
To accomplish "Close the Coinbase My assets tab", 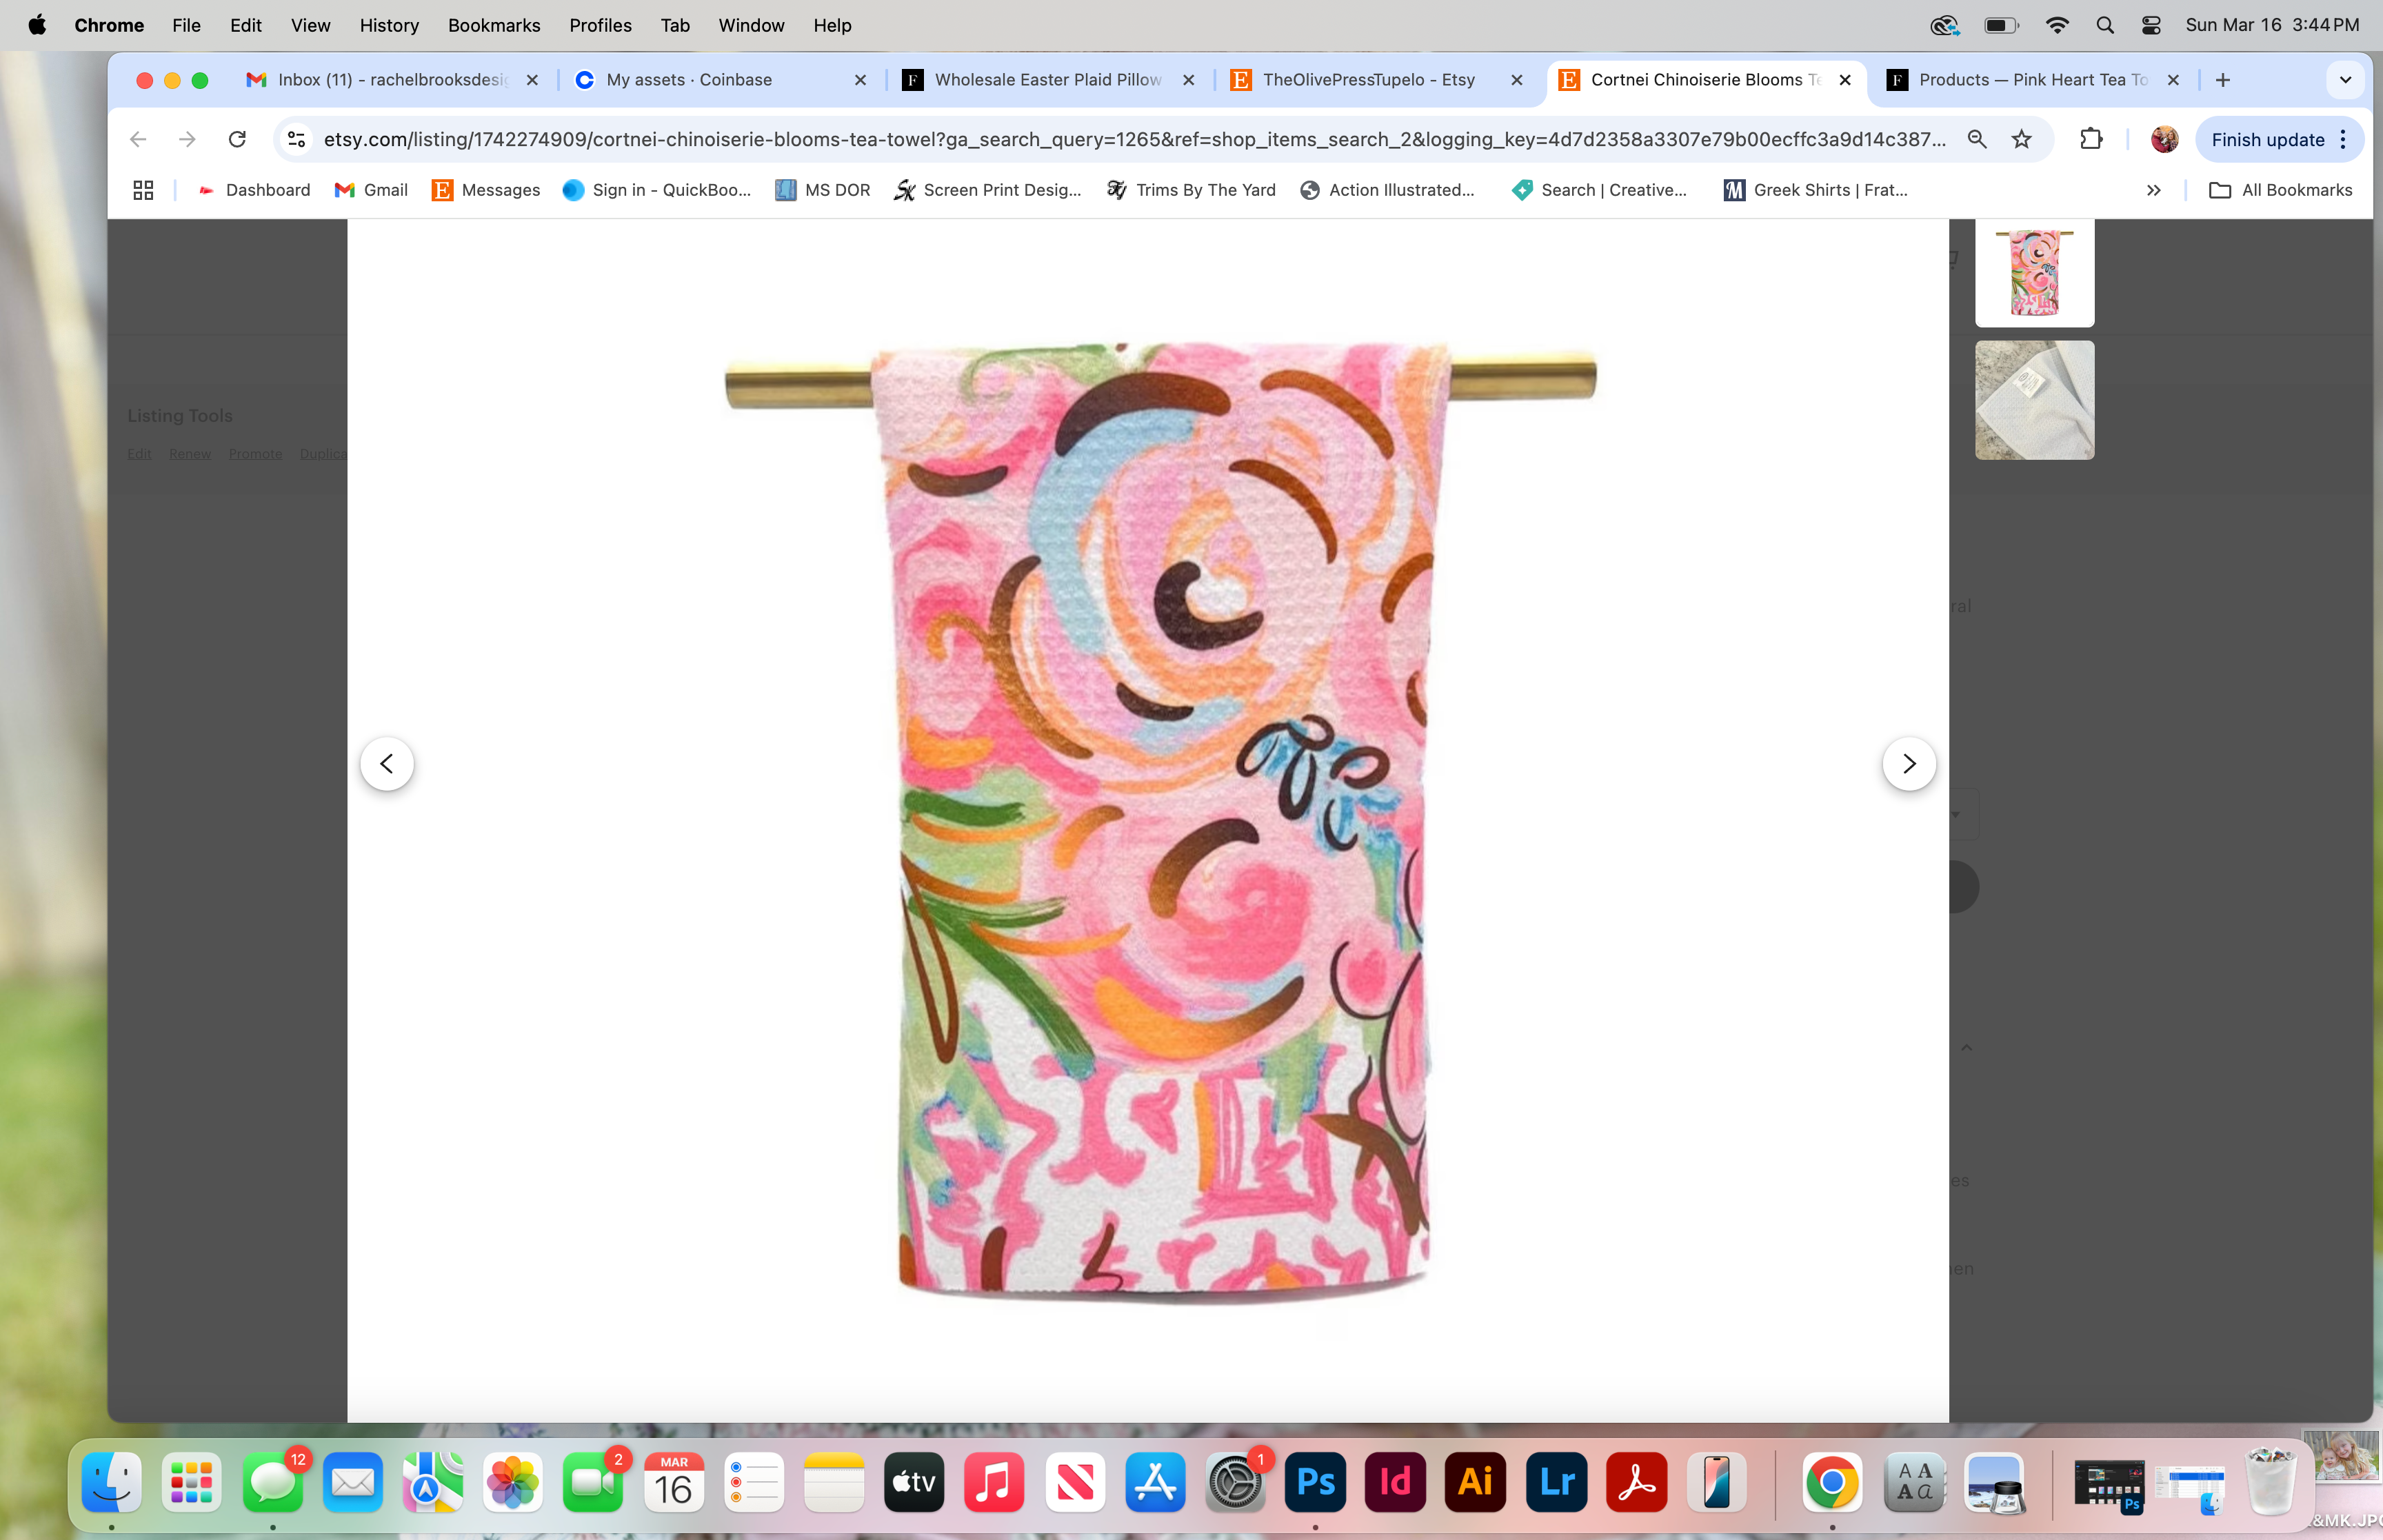I will [860, 80].
